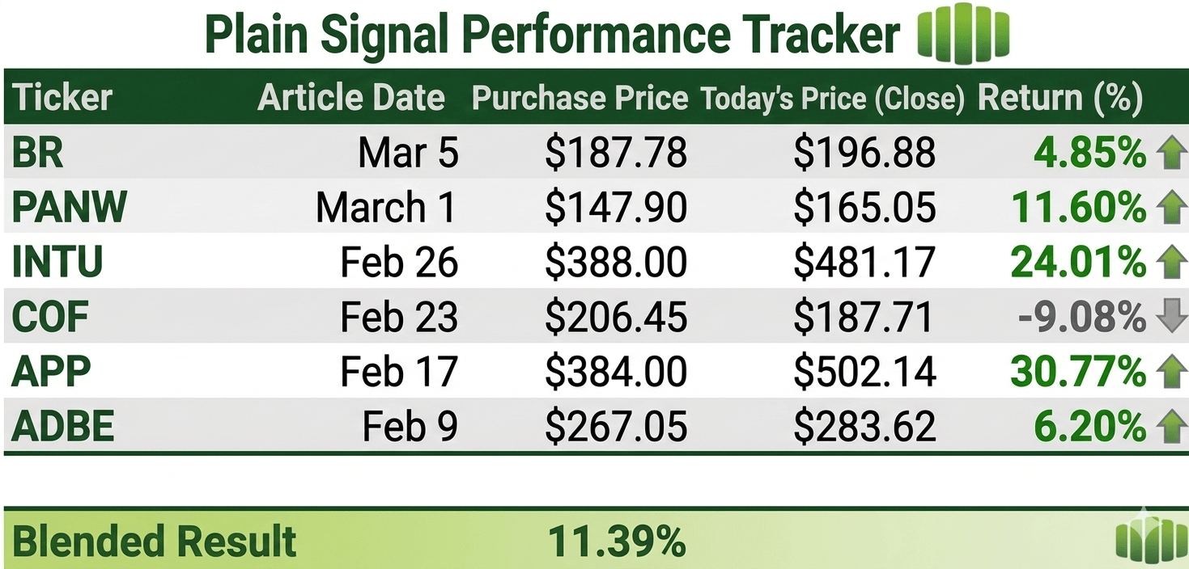Click the ADBE ticker symbol
The width and height of the screenshot is (1189, 569).
63,426
